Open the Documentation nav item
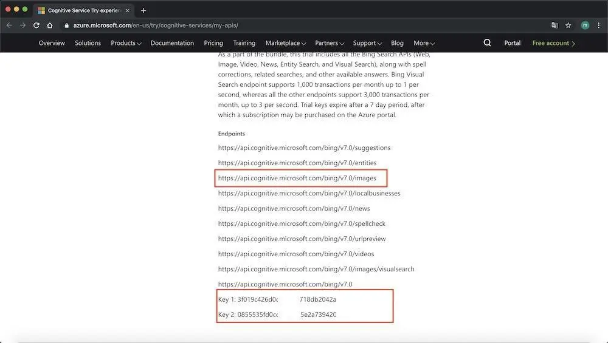 click(172, 43)
